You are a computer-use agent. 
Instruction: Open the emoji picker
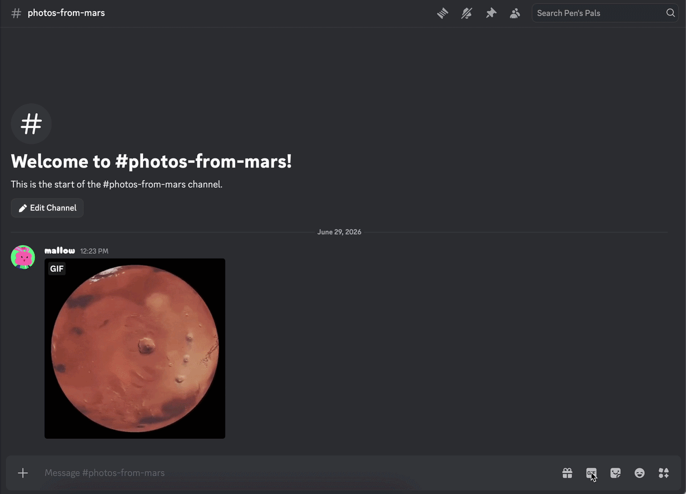639,473
